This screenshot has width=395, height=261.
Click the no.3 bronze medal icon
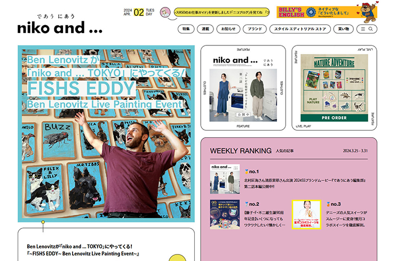coord(328,204)
